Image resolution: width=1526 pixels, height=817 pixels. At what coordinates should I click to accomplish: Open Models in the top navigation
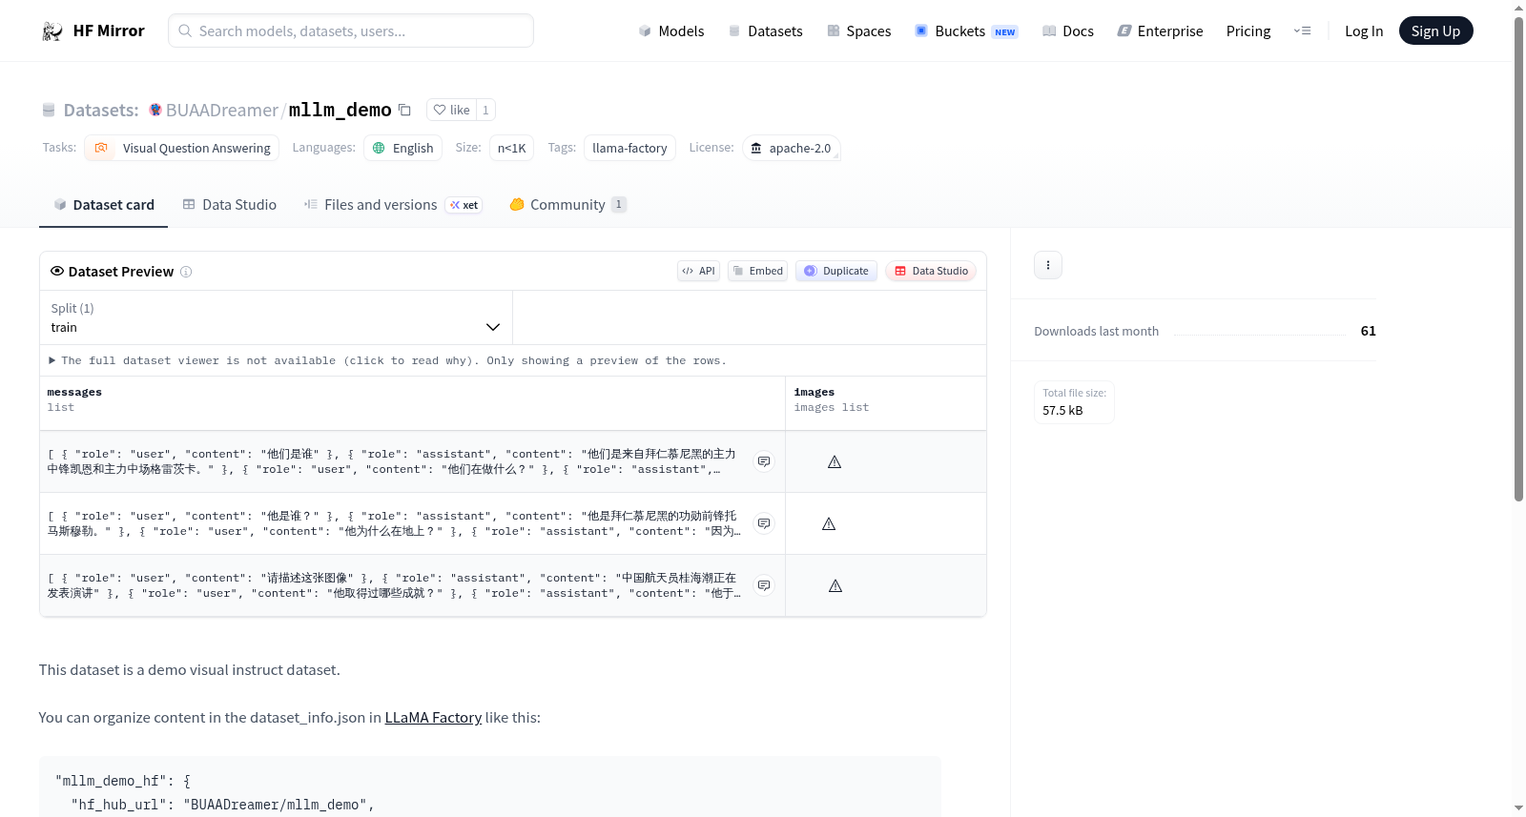[671, 31]
